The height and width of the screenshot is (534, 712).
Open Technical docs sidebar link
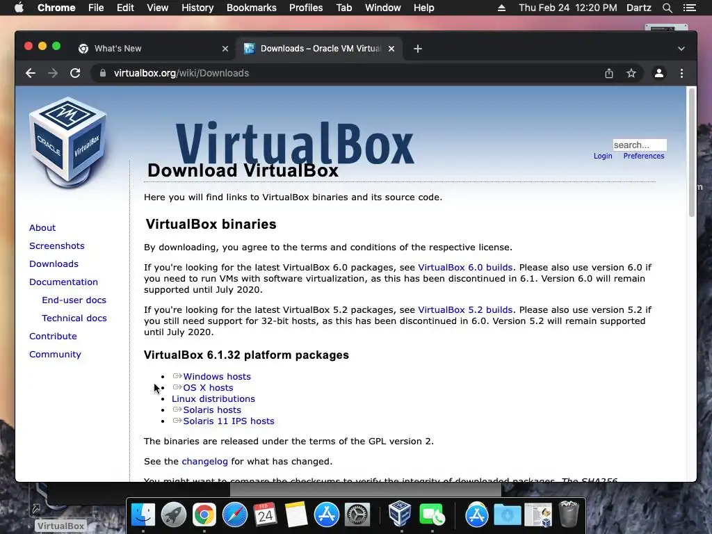[x=74, y=318]
